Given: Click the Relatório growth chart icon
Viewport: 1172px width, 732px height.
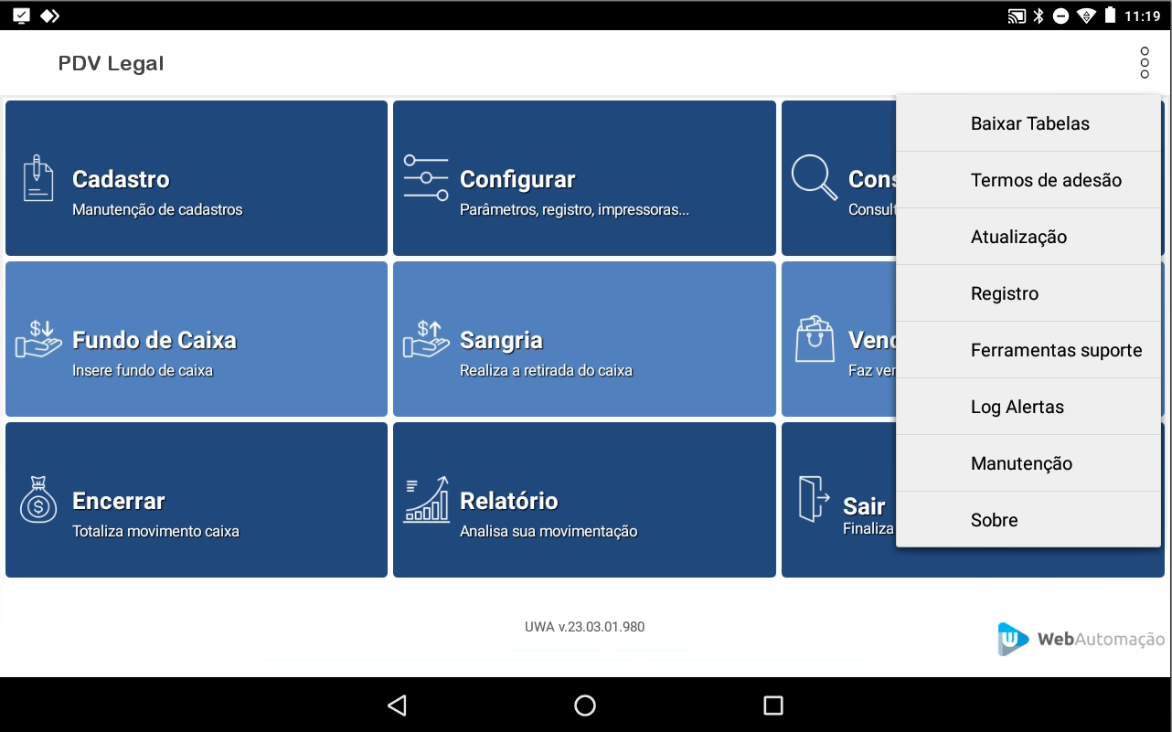Looking at the screenshot, I should (426, 499).
